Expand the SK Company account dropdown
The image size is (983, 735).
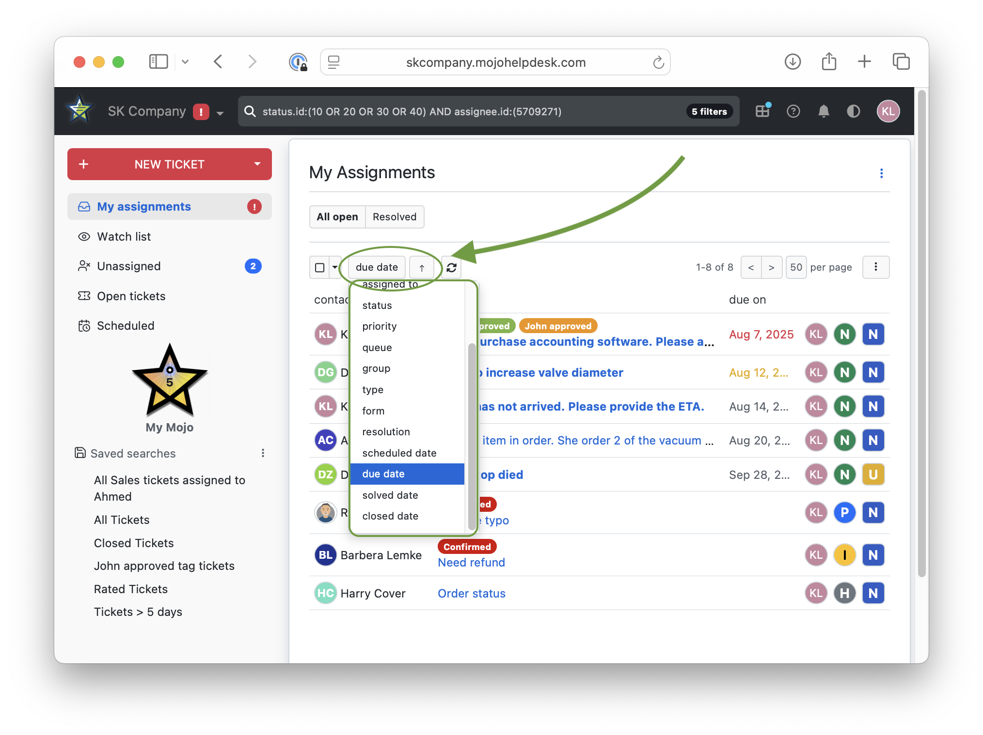tap(220, 113)
